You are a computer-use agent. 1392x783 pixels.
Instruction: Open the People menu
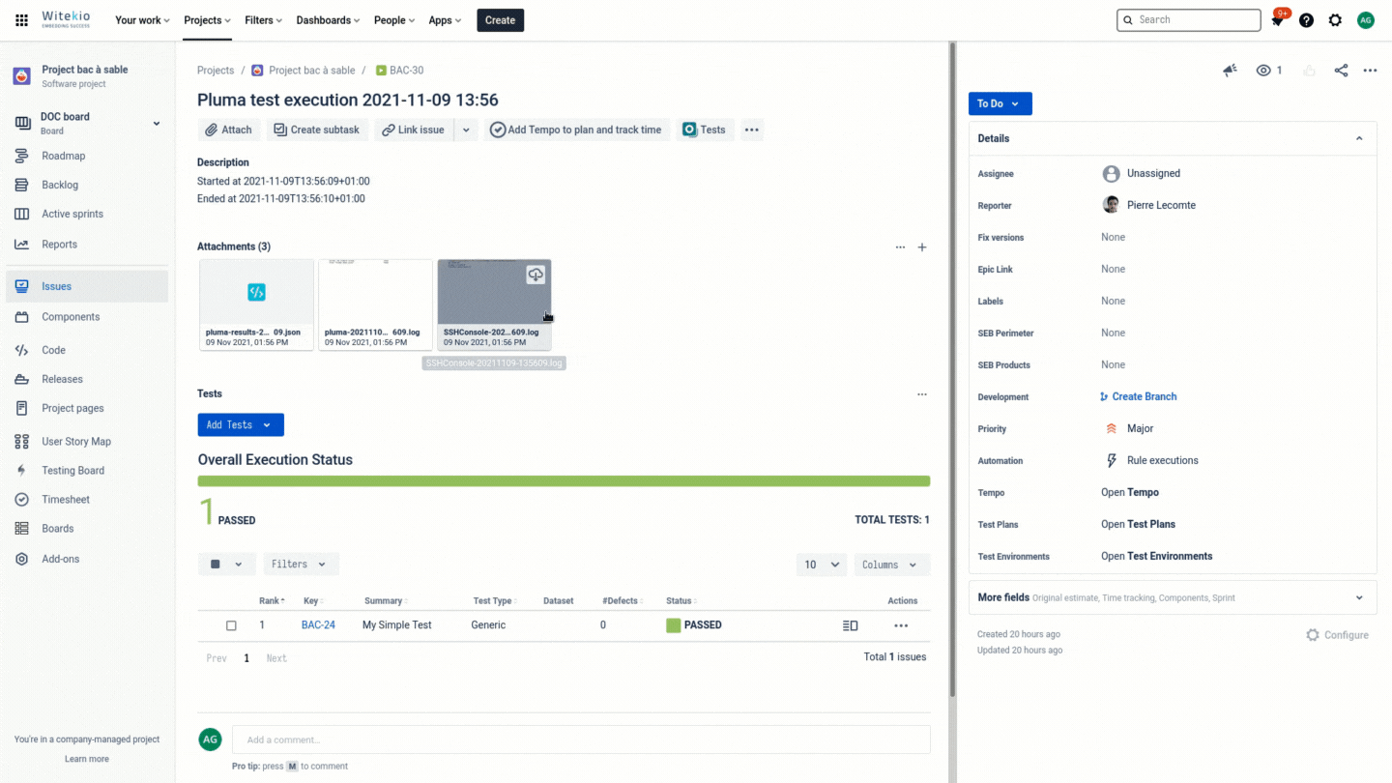394,20
